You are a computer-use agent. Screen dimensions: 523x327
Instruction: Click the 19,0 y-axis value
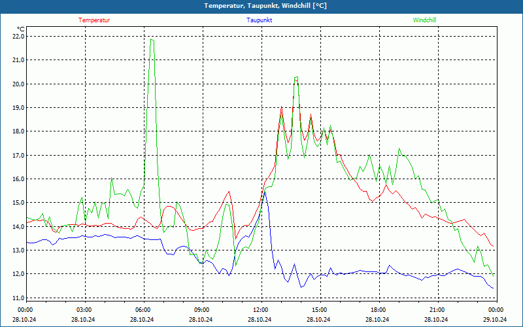[x=18, y=108]
